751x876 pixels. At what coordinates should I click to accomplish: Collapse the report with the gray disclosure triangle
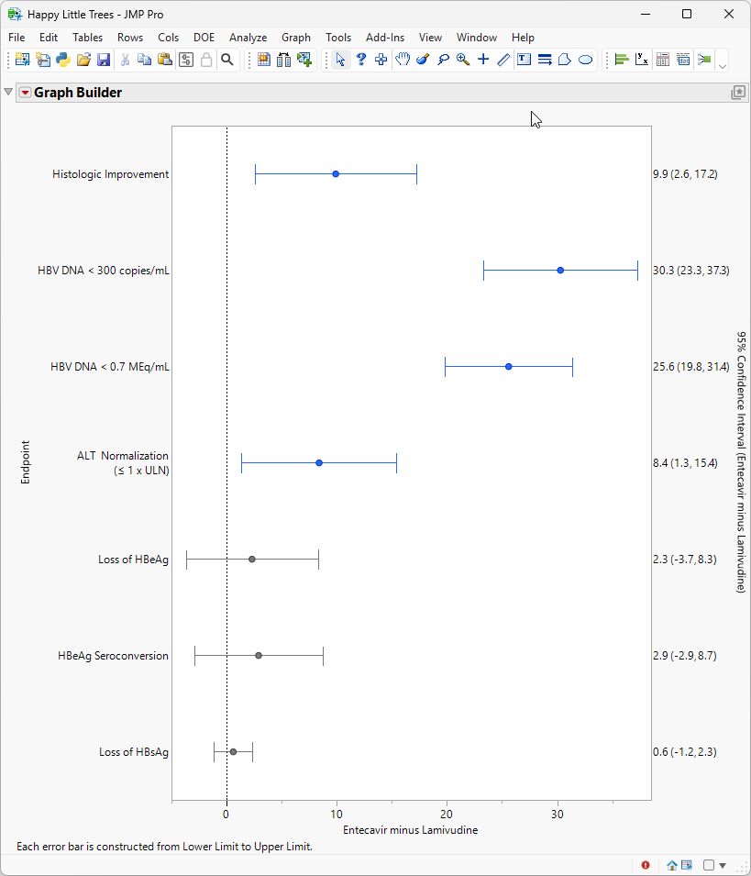point(8,92)
